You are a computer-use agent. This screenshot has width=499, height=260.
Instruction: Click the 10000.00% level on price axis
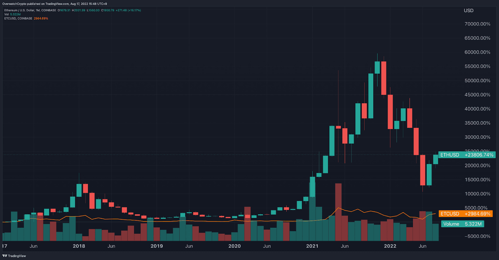pyautogui.click(x=477, y=194)
